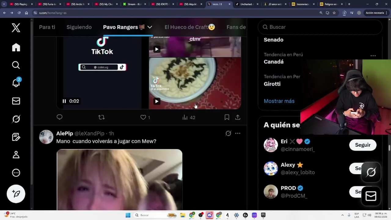Open more options for Canadá trend
The image size is (391, 220).
click(x=373, y=56)
